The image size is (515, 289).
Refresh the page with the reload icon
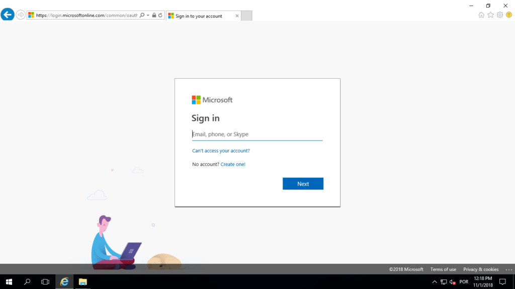(x=160, y=16)
